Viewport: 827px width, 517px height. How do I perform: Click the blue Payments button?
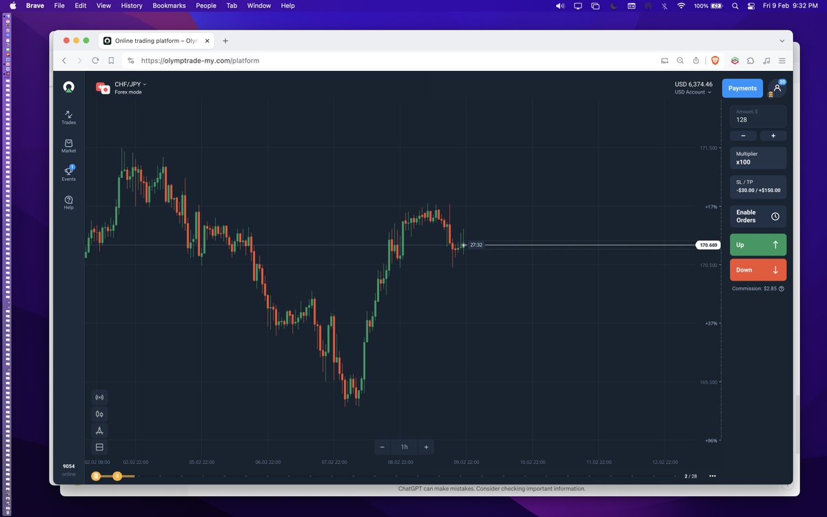(742, 88)
